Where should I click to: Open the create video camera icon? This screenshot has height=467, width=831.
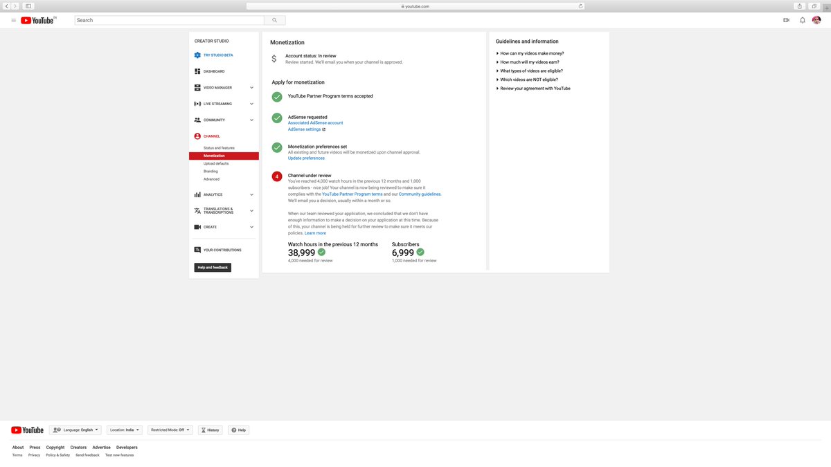[786, 20]
